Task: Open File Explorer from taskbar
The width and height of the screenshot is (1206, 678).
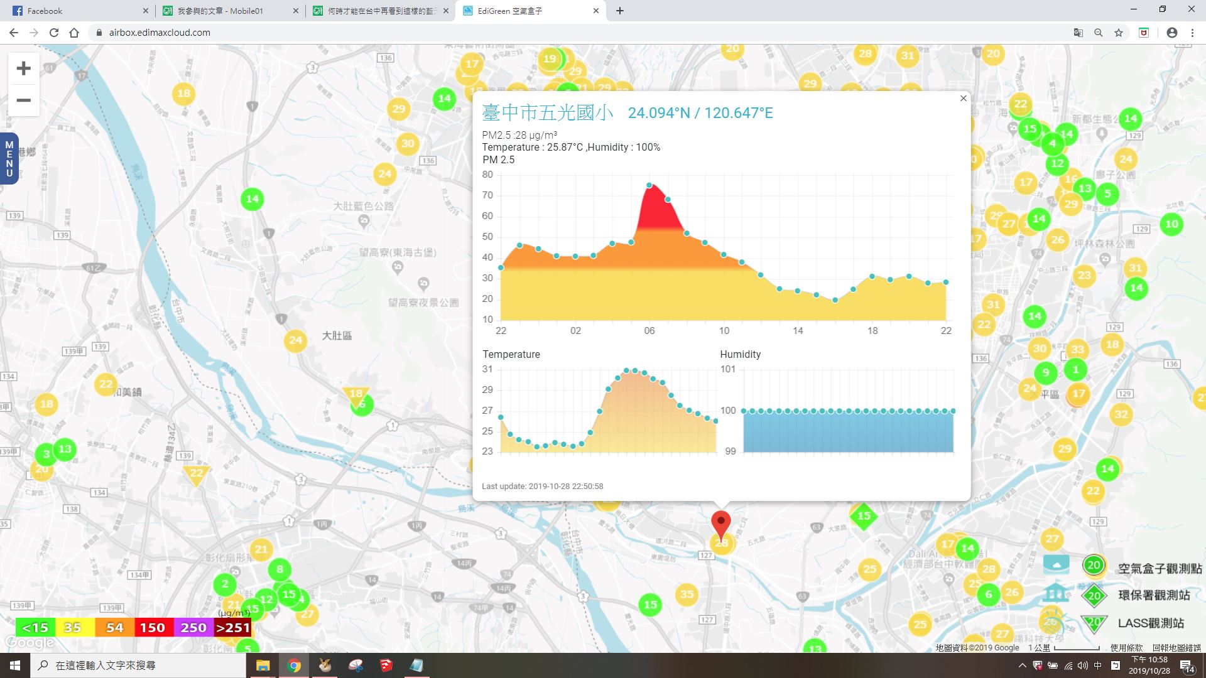Action: coord(263,665)
